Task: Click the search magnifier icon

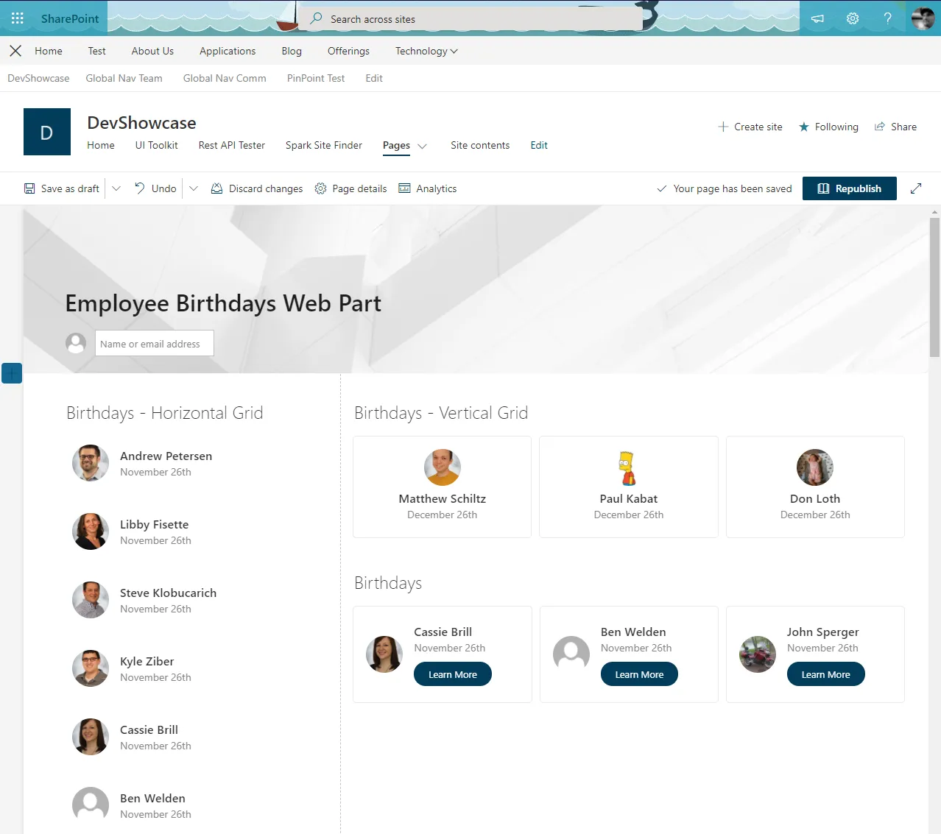Action: click(x=316, y=18)
